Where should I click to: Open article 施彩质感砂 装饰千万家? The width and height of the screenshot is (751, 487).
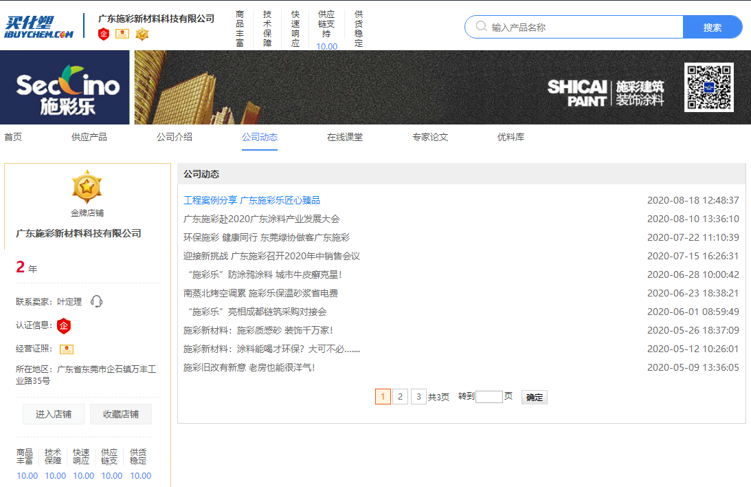[x=258, y=331]
